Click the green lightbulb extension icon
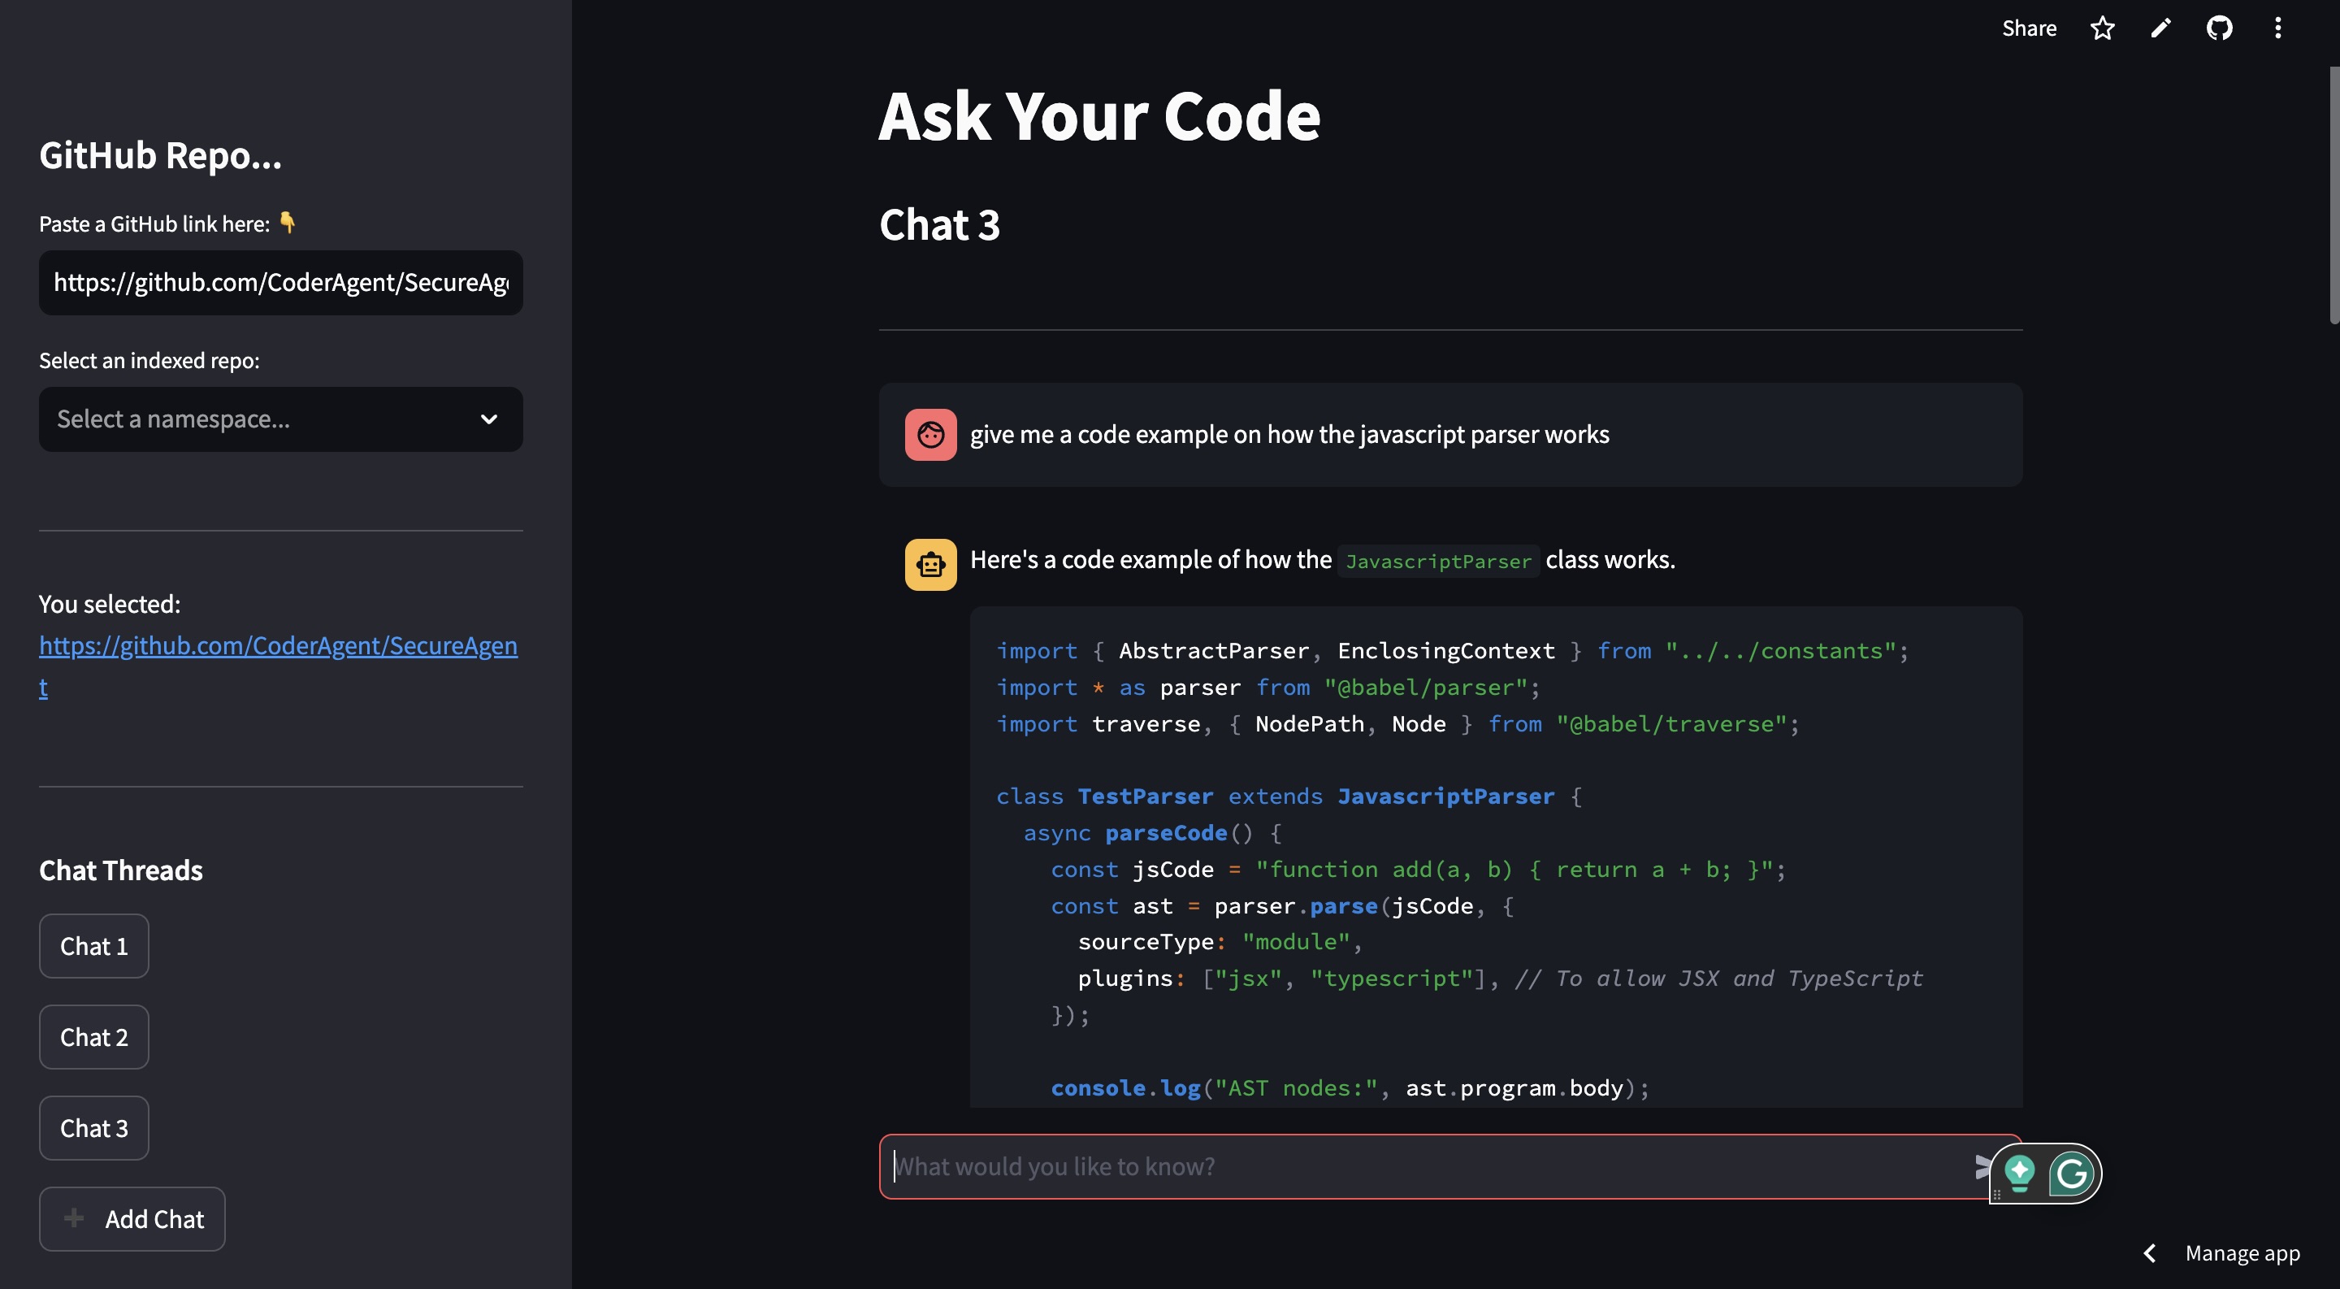The width and height of the screenshot is (2340, 1289). coord(2019,1173)
